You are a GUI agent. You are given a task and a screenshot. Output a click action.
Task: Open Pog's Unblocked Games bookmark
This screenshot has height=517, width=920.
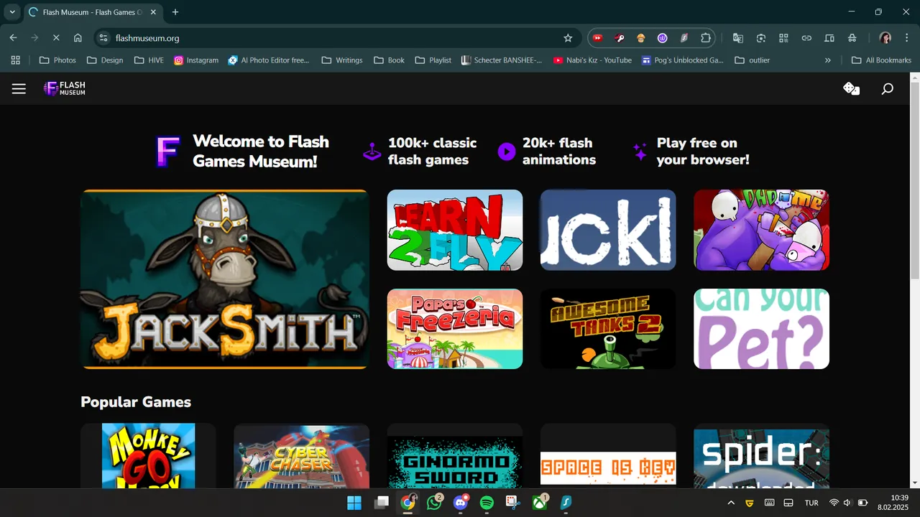point(683,60)
